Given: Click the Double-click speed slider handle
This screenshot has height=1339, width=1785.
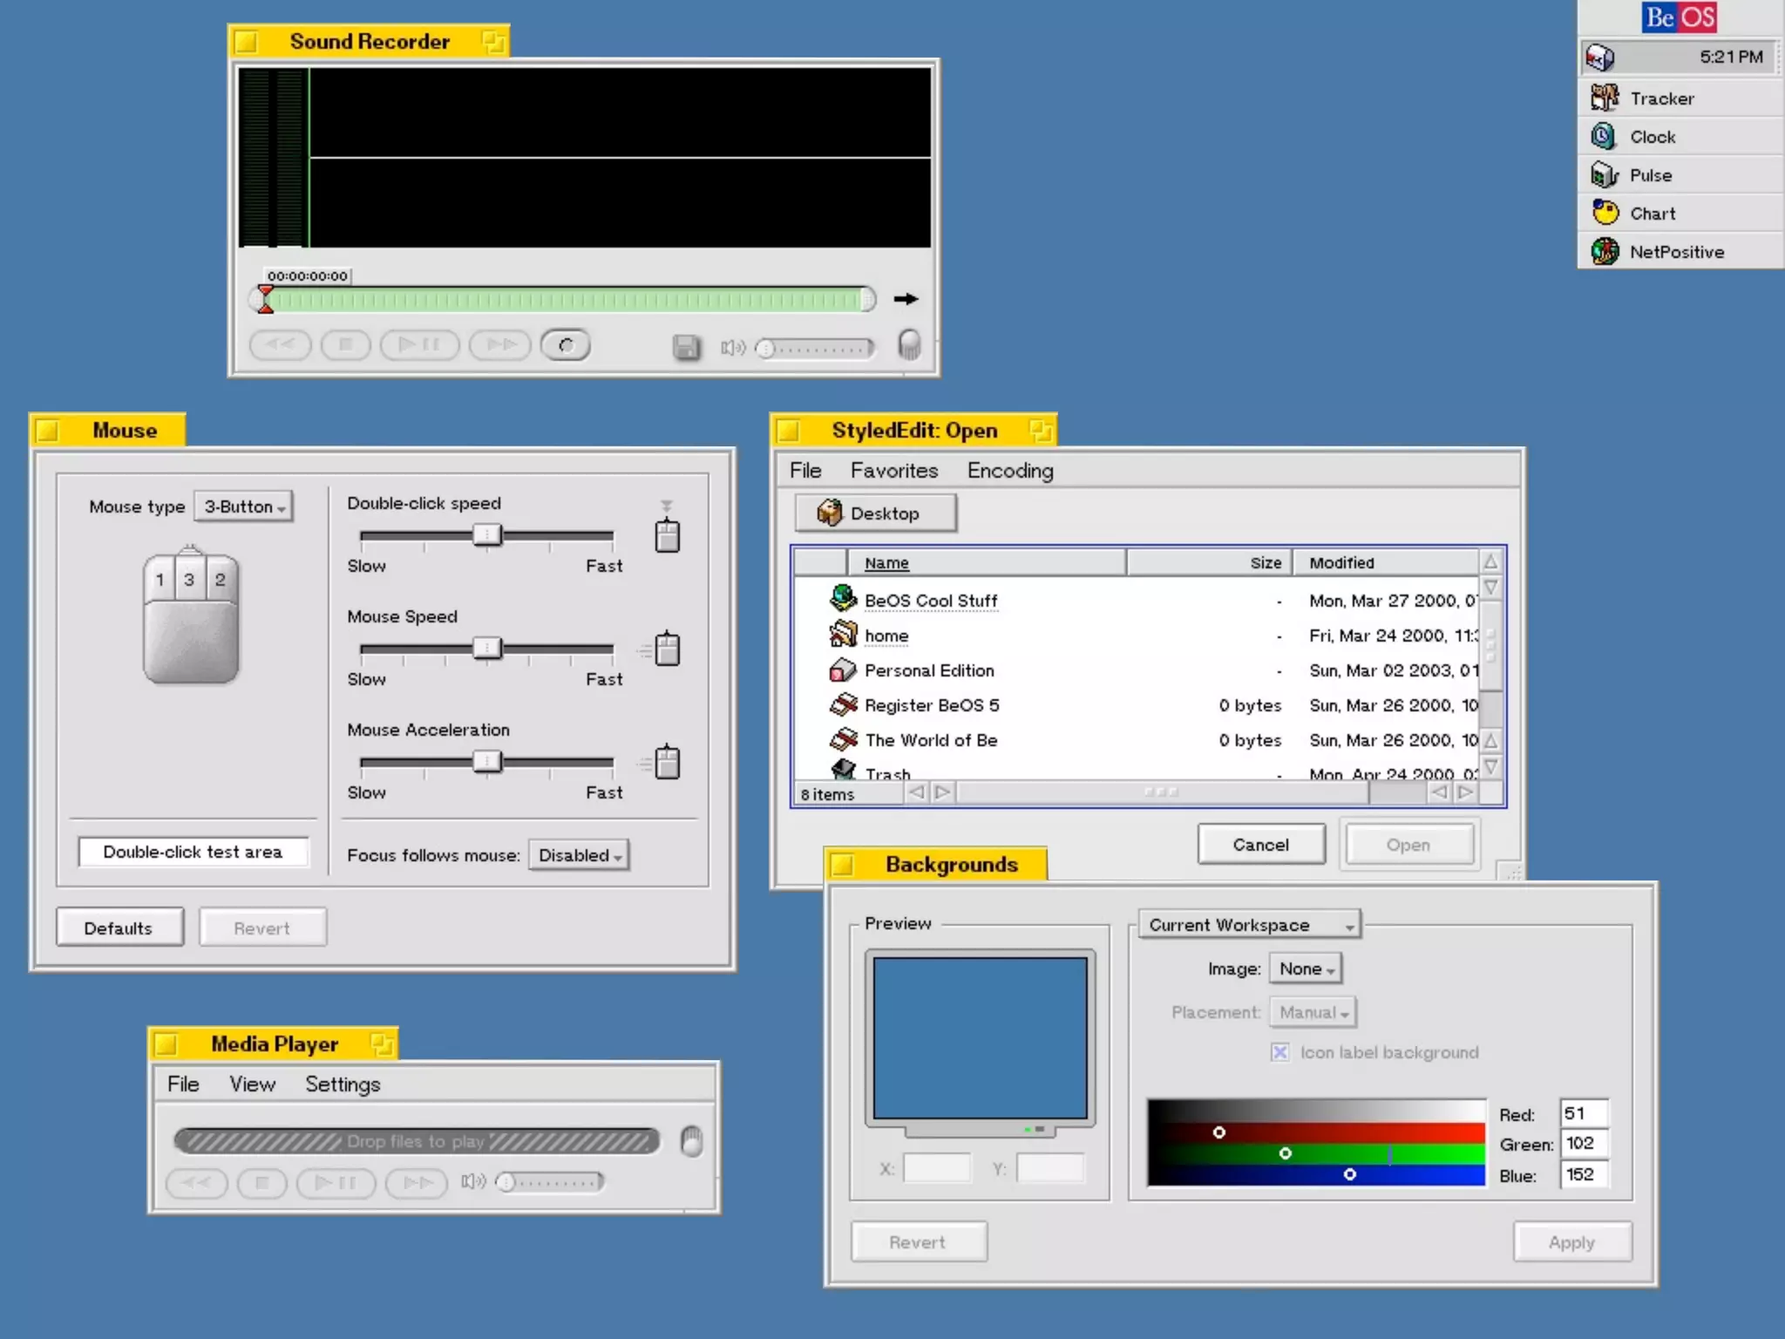Looking at the screenshot, I should click(487, 534).
